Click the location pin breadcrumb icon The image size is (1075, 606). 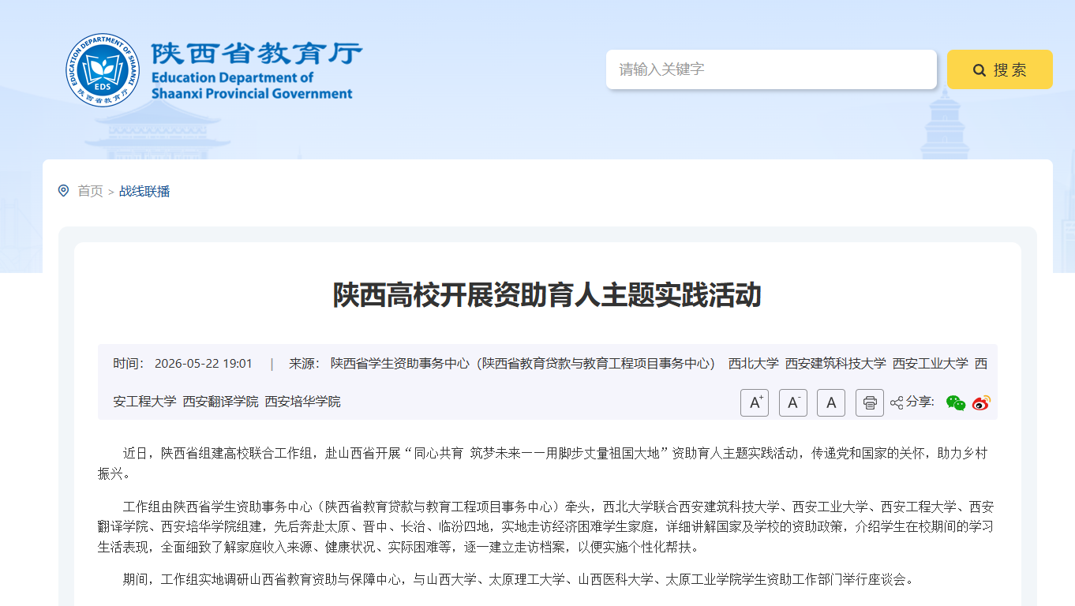coord(64,190)
